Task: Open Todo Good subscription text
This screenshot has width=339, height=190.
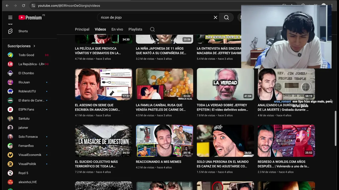Action: click(26, 55)
